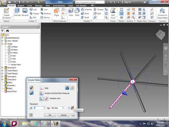This screenshot has width=169, height=127.
Task: Select the Revolve tool
Action: (25, 12)
